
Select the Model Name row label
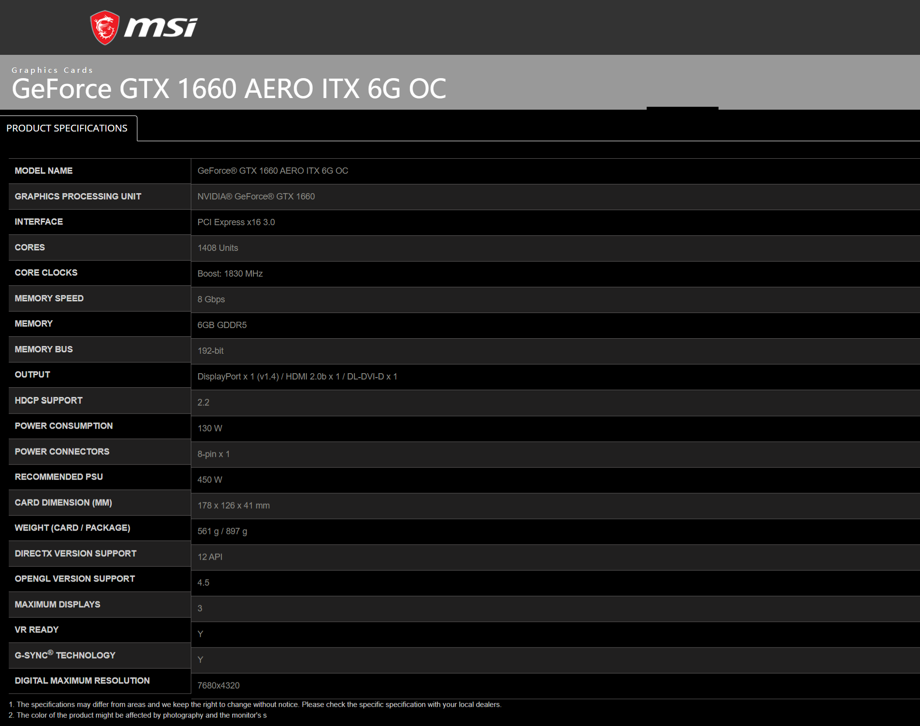coord(44,171)
